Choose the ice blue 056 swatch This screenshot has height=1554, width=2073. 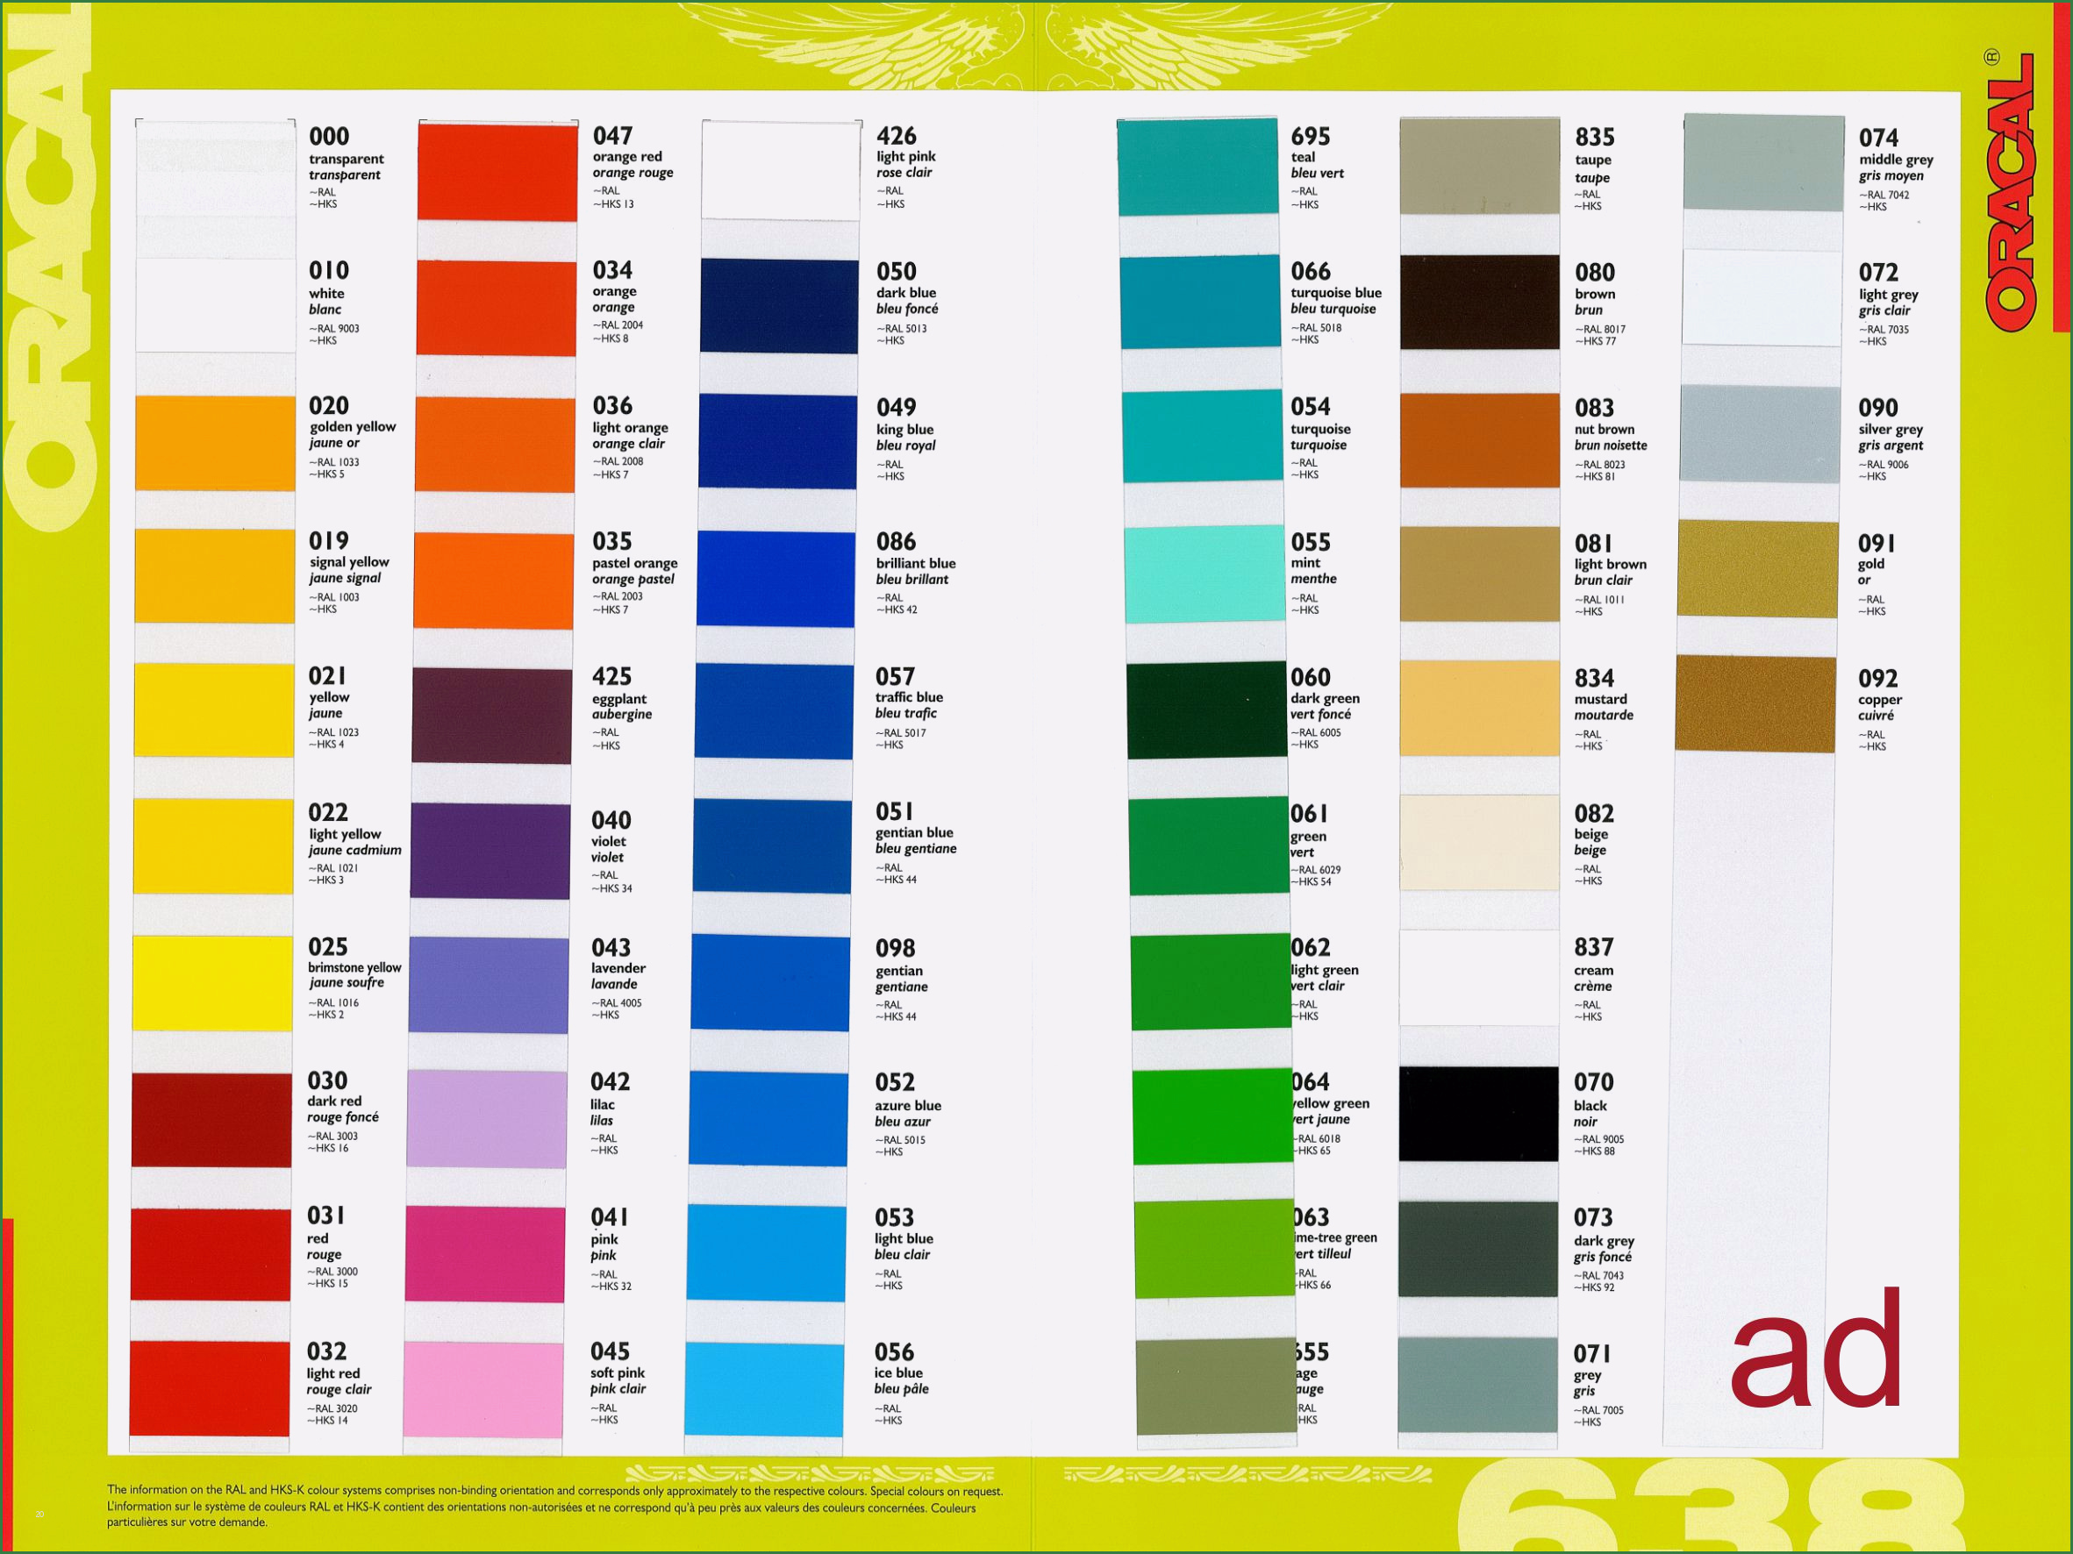pos(764,1389)
